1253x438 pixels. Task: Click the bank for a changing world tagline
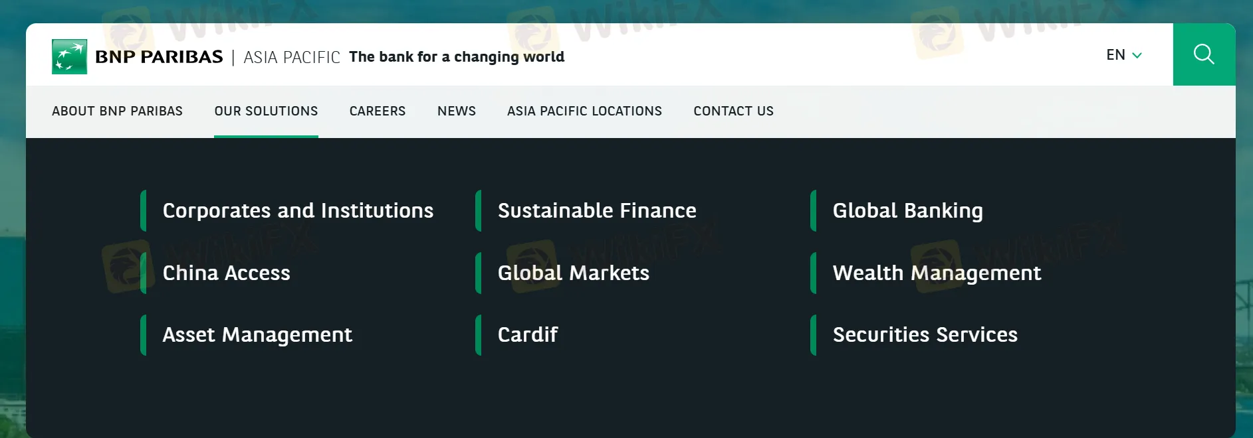(457, 57)
